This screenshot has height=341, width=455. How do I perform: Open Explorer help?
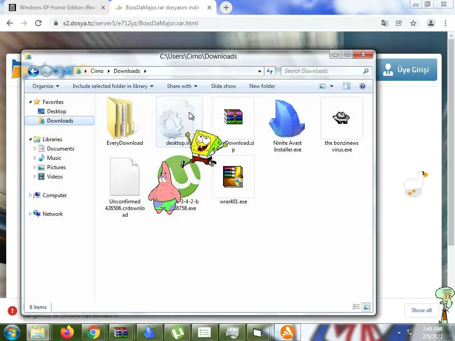tap(363, 86)
